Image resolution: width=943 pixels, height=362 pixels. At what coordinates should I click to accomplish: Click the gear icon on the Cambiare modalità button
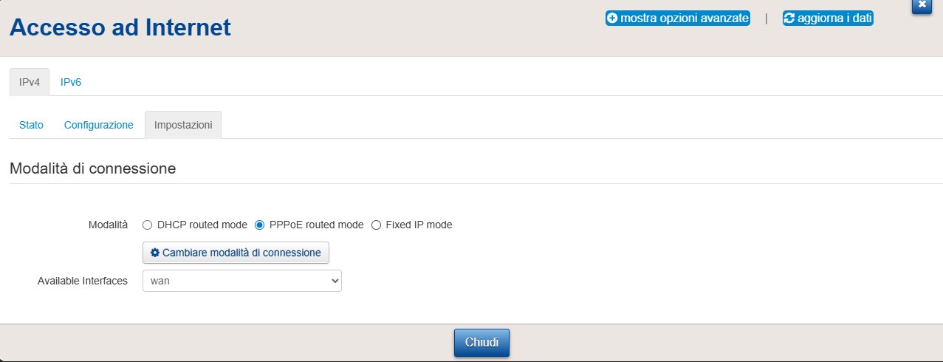155,253
